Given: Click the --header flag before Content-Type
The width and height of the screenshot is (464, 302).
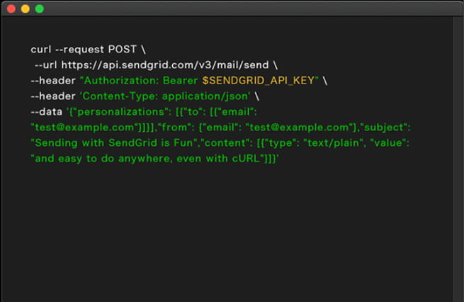Looking at the screenshot, I should (52, 96).
